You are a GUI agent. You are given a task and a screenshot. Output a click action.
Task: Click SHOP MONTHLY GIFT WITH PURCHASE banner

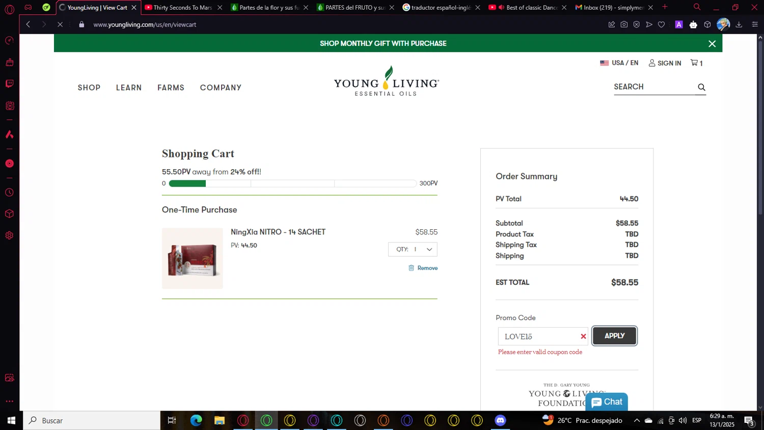383,43
